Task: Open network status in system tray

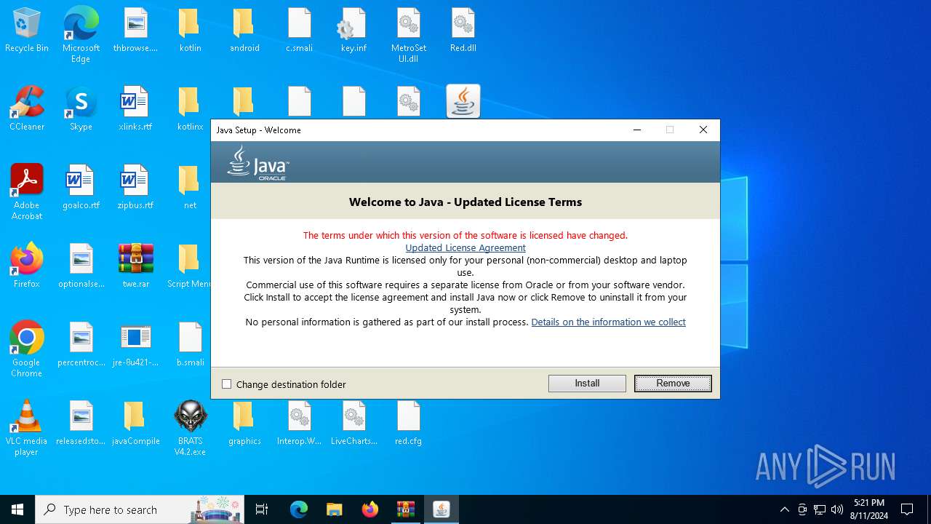Action: (x=820, y=509)
